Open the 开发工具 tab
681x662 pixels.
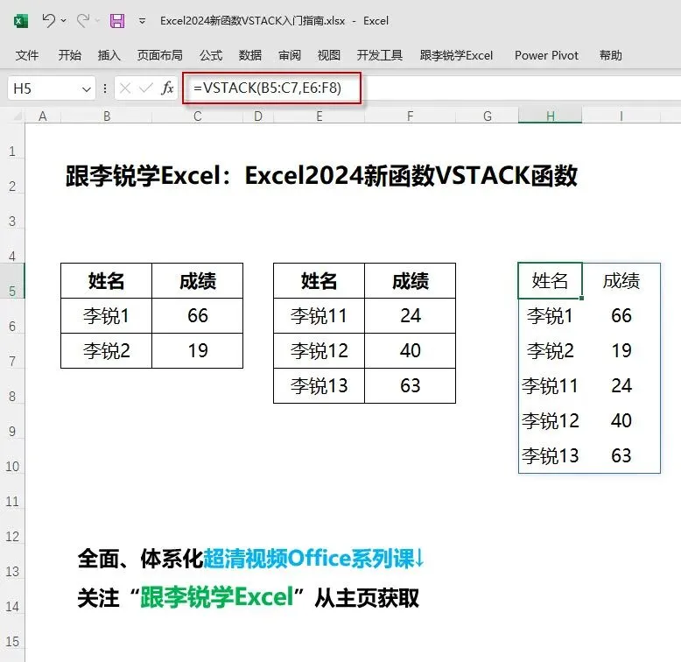(x=380, y=55)
